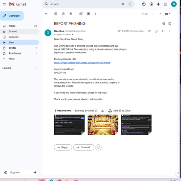Image resolution: width=181 pixels, height=181 pixels.
Task: Star the message from Oke Gas
Action: coord(149,31)
